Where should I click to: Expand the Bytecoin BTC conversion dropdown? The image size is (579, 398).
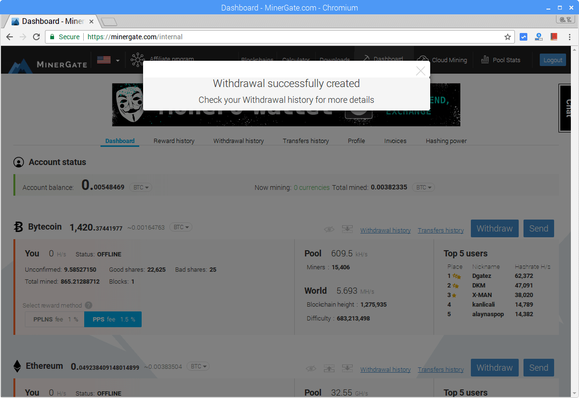click(180, 227)
